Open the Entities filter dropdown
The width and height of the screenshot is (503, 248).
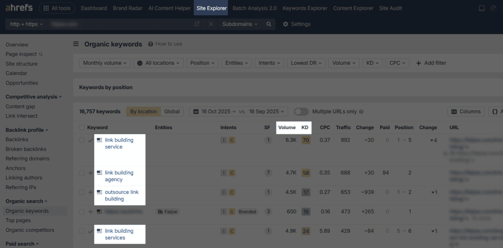[237, 63]
